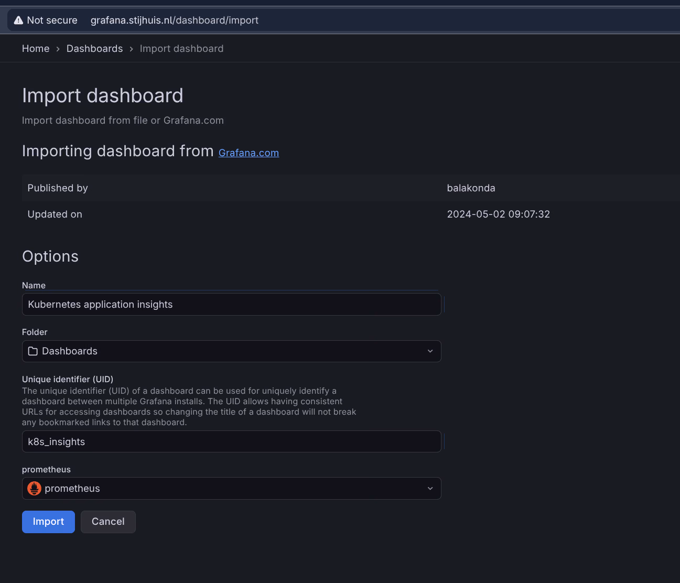The image size is (680, 583).
Task: Click Cancel to abort the import
Action: [x=108, y=522]
